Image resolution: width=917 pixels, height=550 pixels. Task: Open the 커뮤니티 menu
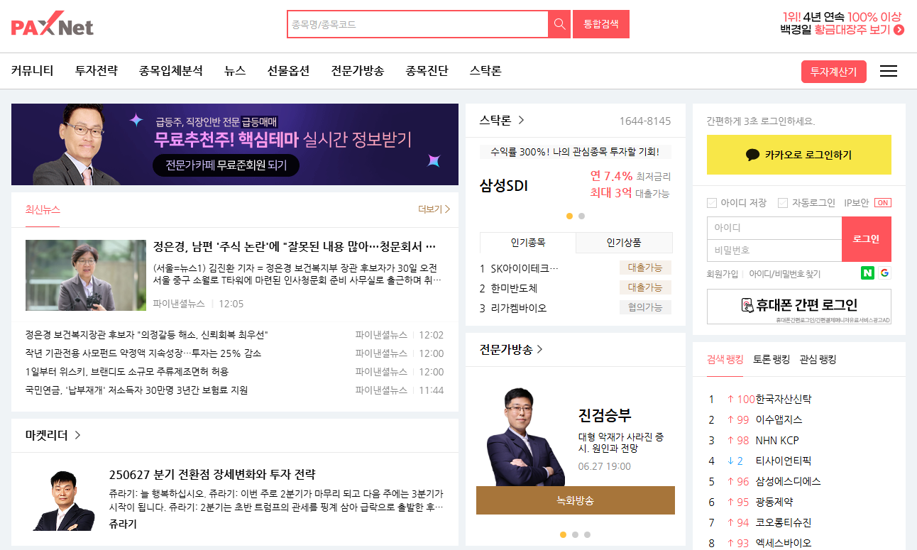click(32, 71)
